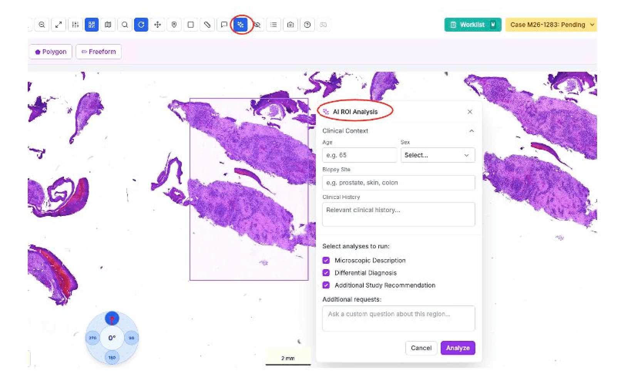Viewport: 621px width, 381px height.
Task: Collapse the Clinical Context section
Action: click(x=472, y=131)
